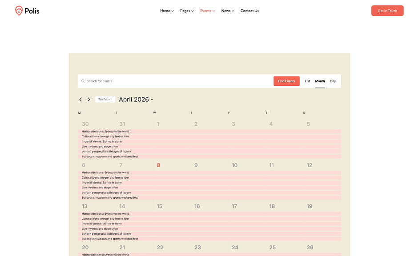Viewport: 419px width, 256px height.
Task: Select day 21 in calendar
Action: tap(122, 247)
